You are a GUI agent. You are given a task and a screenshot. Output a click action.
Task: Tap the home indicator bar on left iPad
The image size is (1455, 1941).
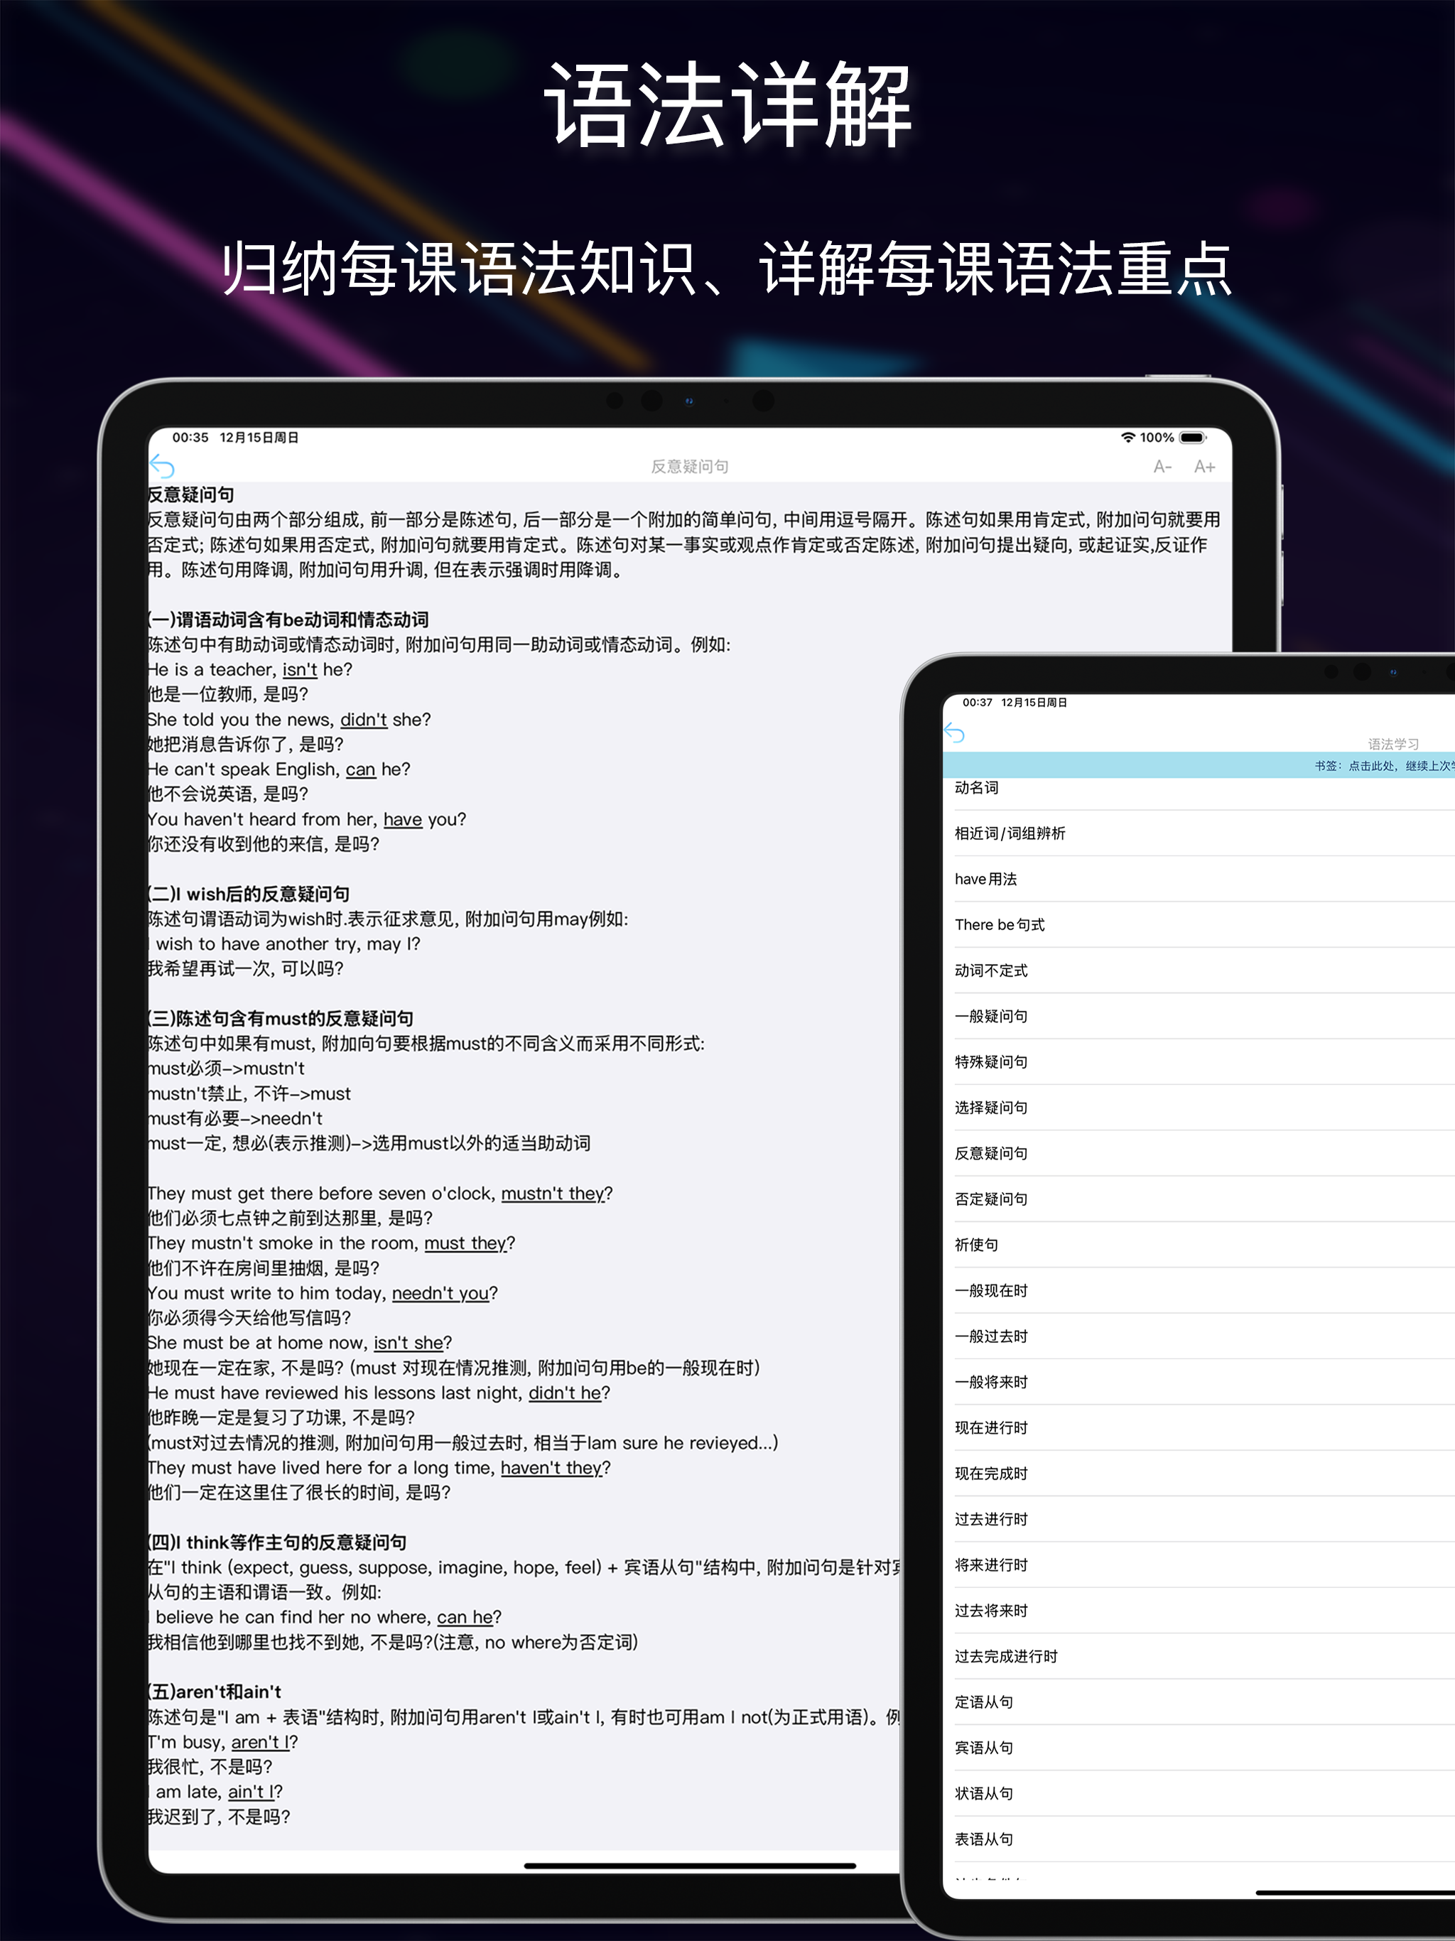coord(689,1866)
